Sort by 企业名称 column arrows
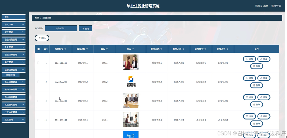Viewport: 287px width, 138px height. coord(227,49)
